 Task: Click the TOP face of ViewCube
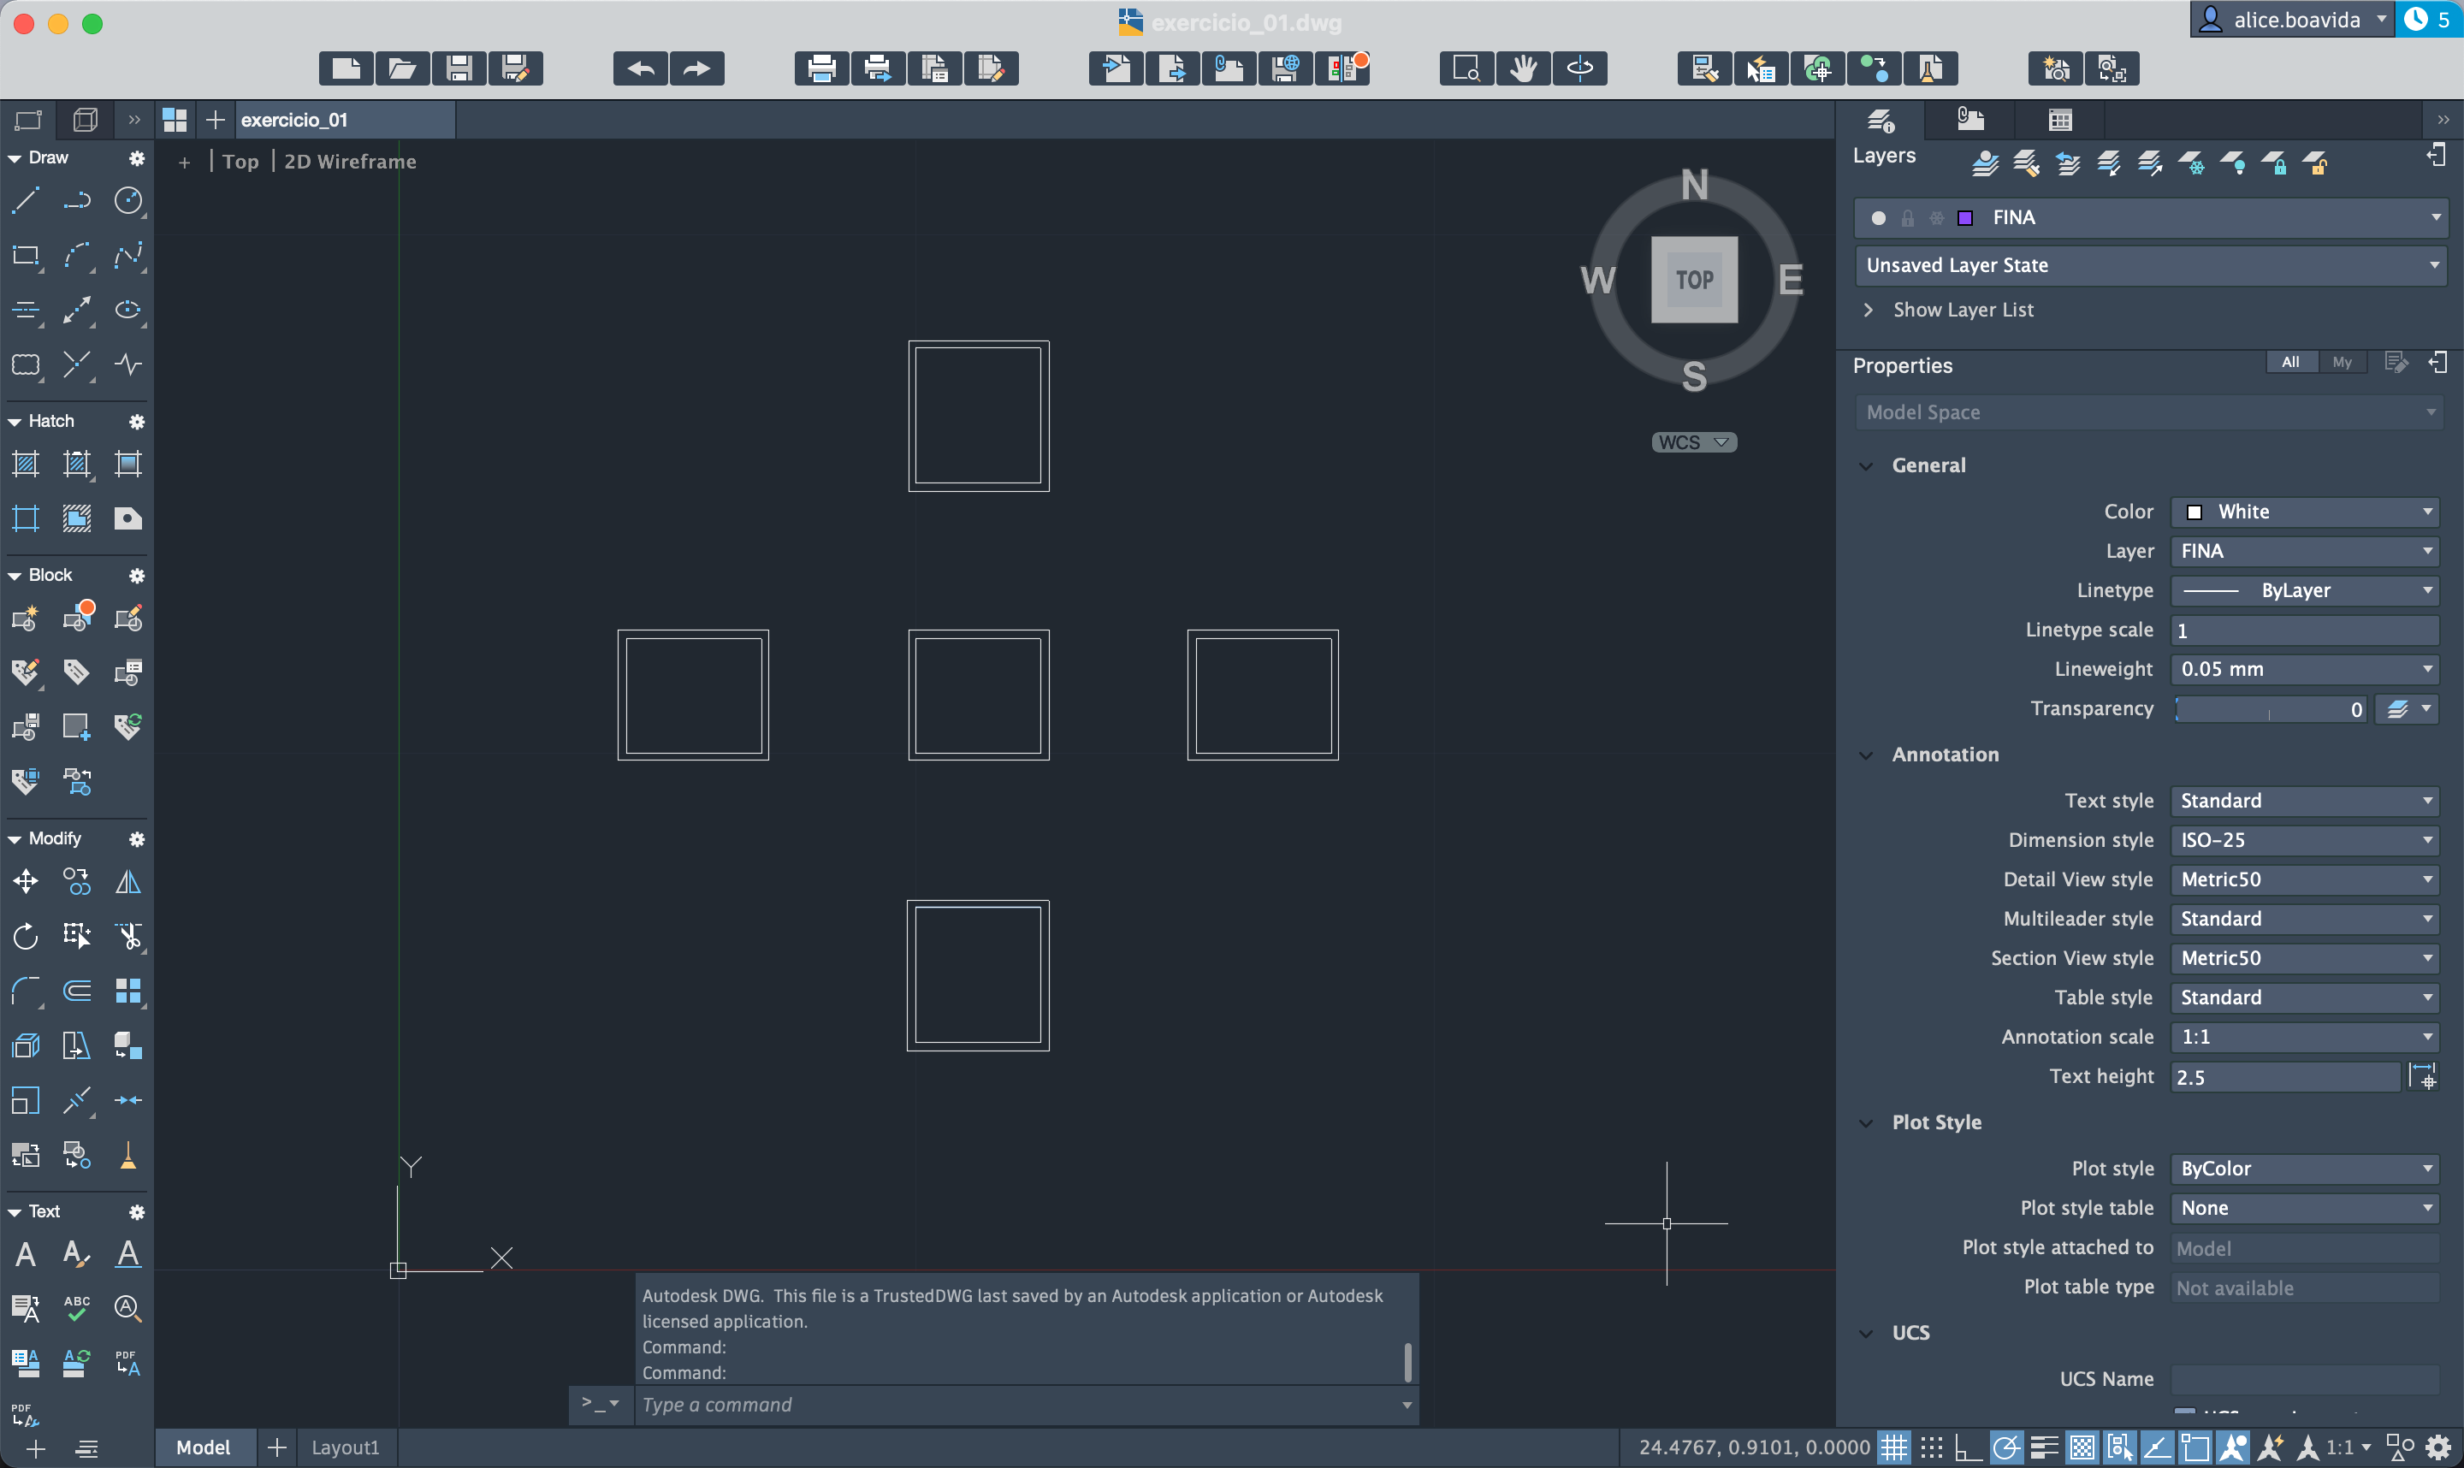coord(1695,280)
